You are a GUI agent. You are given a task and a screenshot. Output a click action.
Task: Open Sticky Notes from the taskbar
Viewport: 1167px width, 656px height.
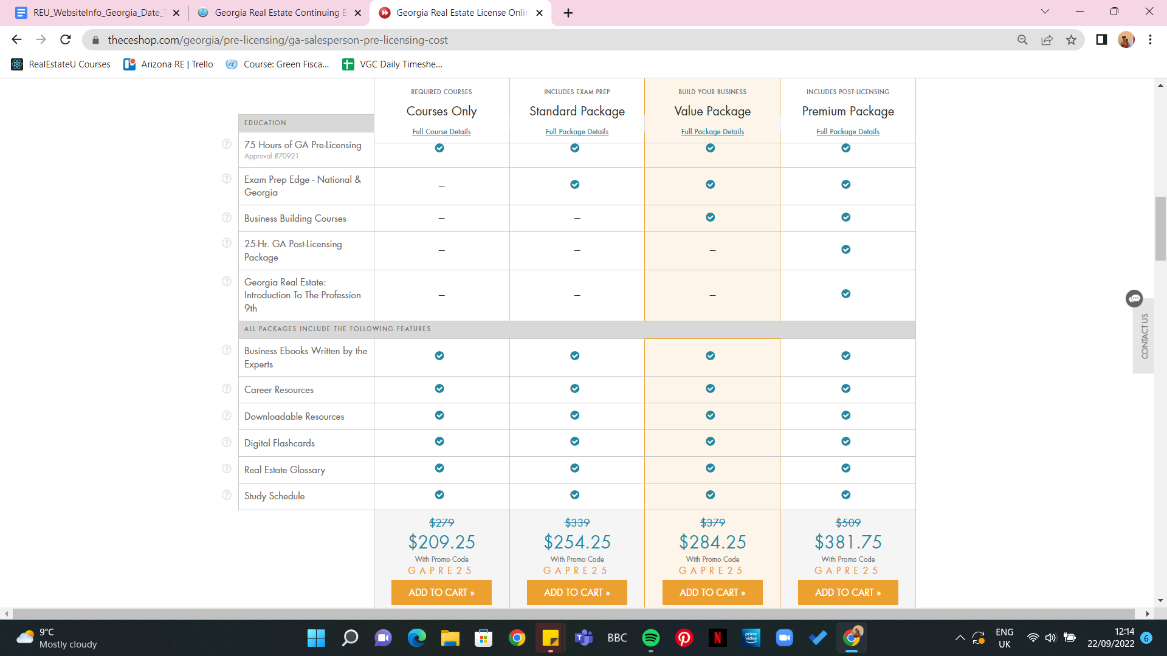pos(551,638)
